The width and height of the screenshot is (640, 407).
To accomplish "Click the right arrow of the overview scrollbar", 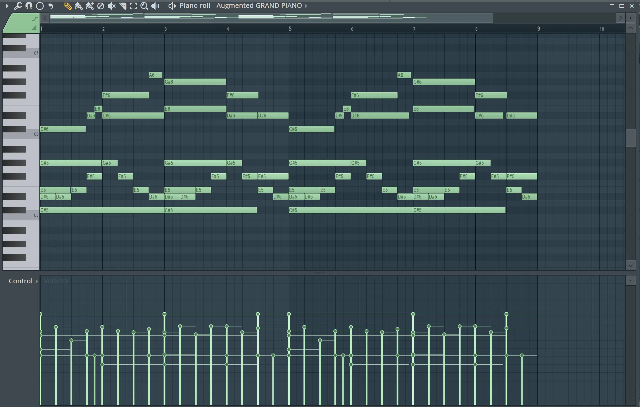I will [x=620, y=18].
